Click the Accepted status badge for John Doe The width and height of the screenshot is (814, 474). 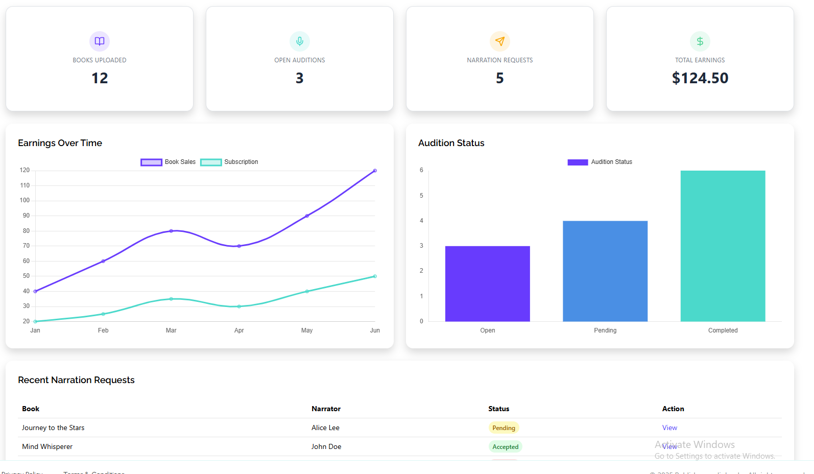click(x=505, y=447)
